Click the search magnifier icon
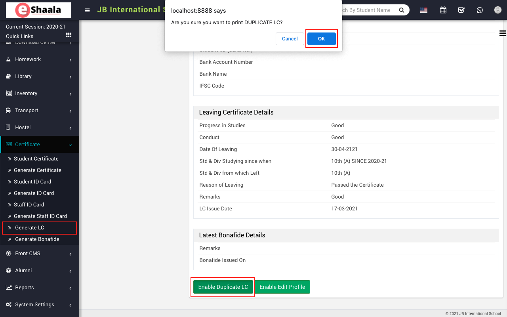Image resolution: width=507 pixels, height=317 pixels. [401, 10]
